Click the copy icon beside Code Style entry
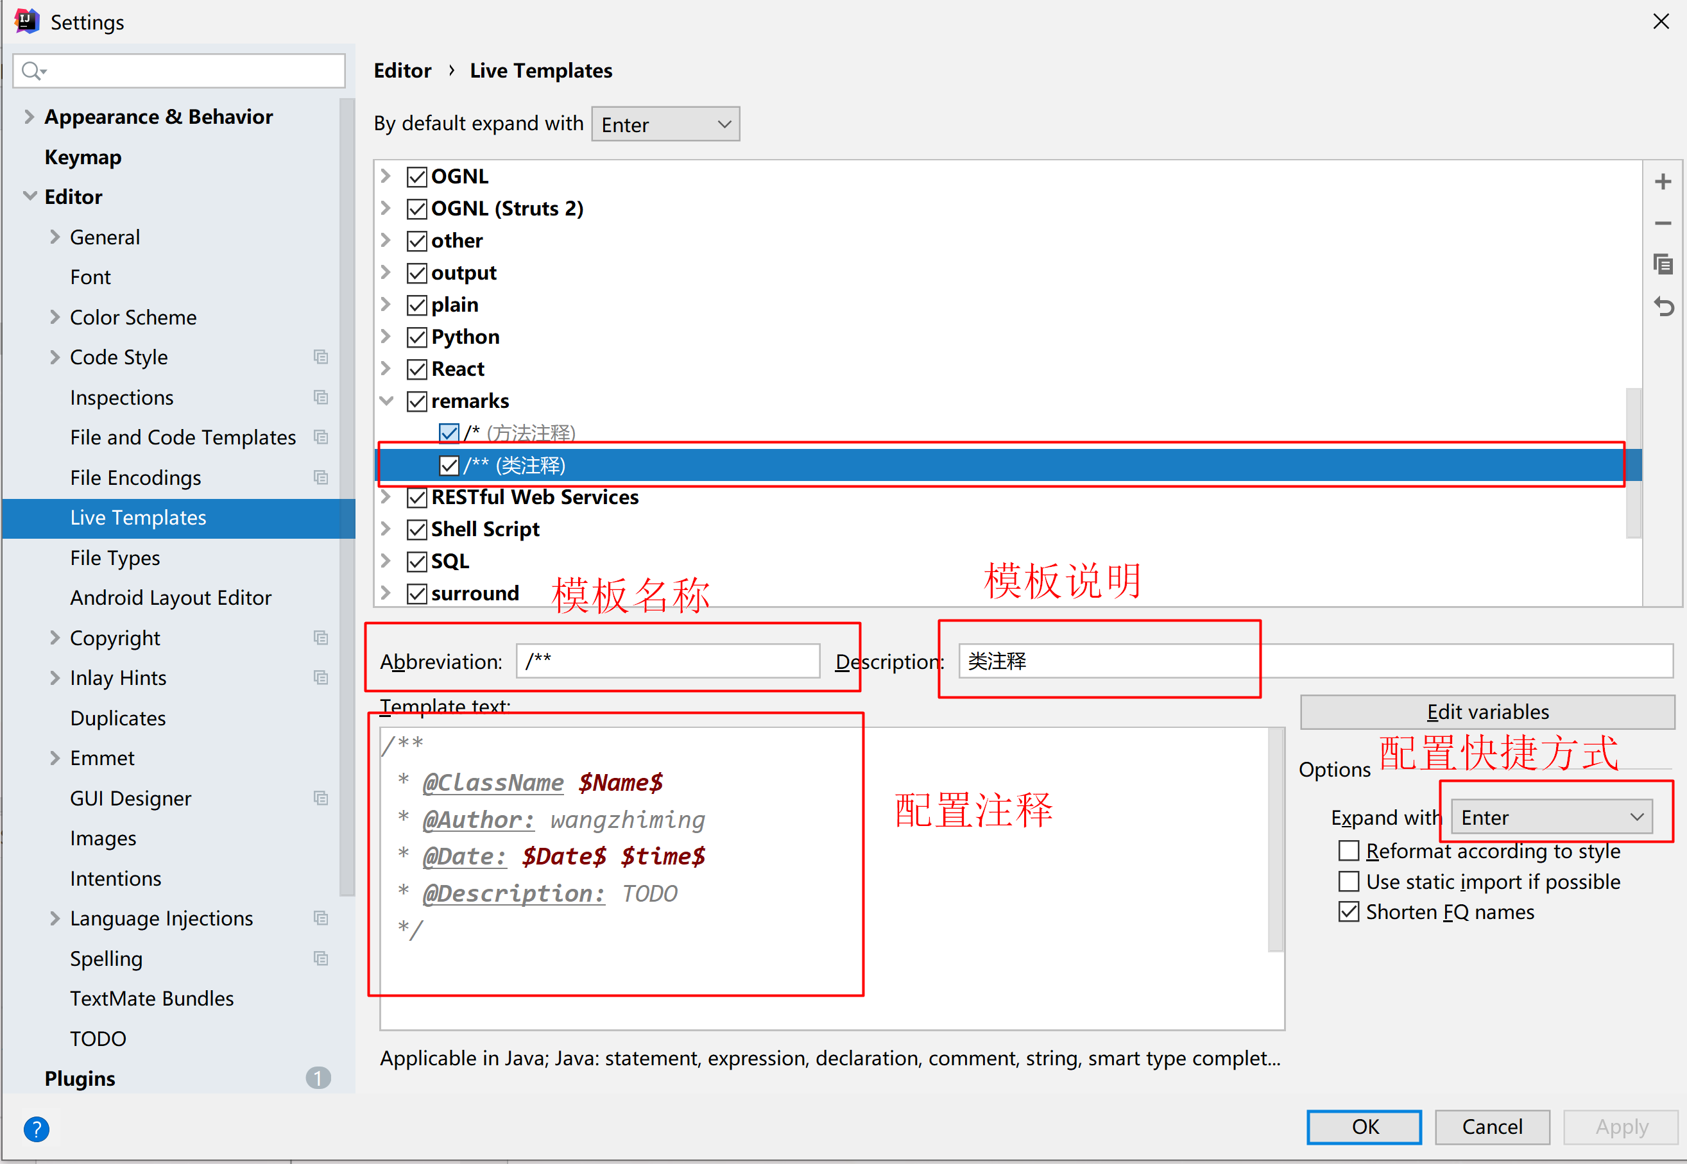The width and height of the screenshot is (1687, 1164). coord(321,357)
